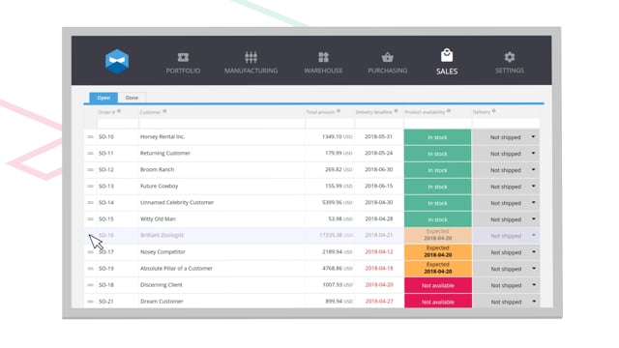Screen dimensions: 619x348
Task: Open delivery dropdown for Broom Ranch order
Action: [x=533, y=170]
